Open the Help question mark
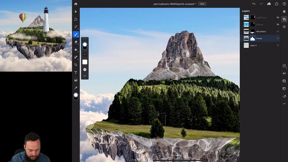The height and width of the screenshot is (162, 288). [284, 4]
